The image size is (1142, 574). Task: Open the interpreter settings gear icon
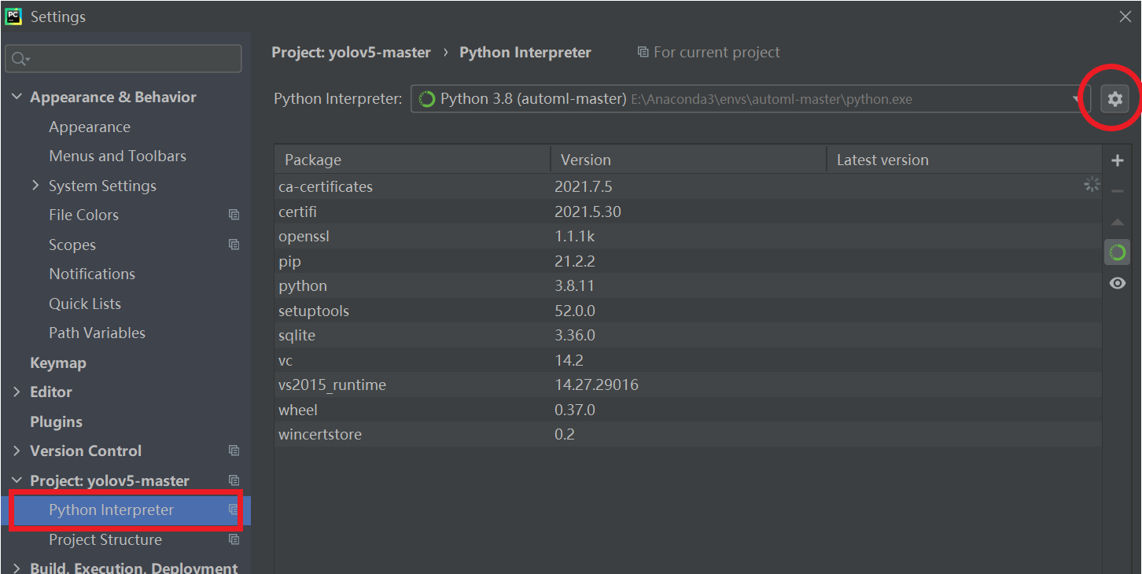tap(1114, 98)
